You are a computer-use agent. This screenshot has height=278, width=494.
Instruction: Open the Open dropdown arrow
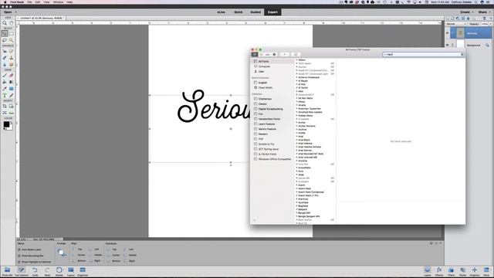[x=15, y=12]
